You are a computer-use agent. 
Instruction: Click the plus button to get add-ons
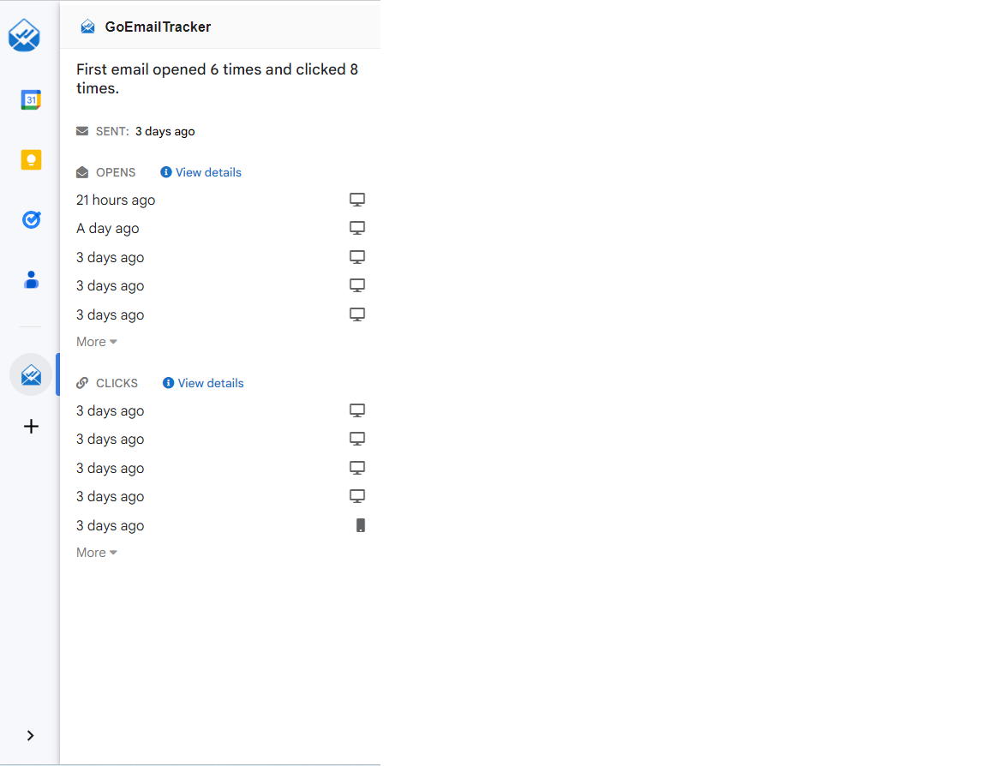tap(31, 426)
